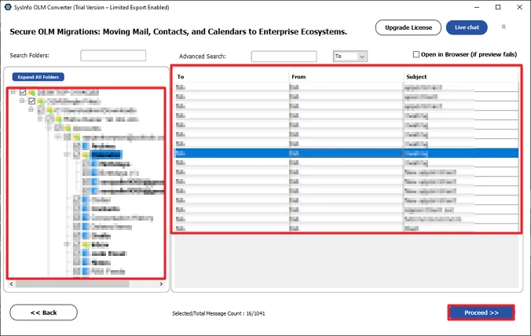
Task: Click the folder tree horizontal scrollbar thumb
Action: [72, 284]
